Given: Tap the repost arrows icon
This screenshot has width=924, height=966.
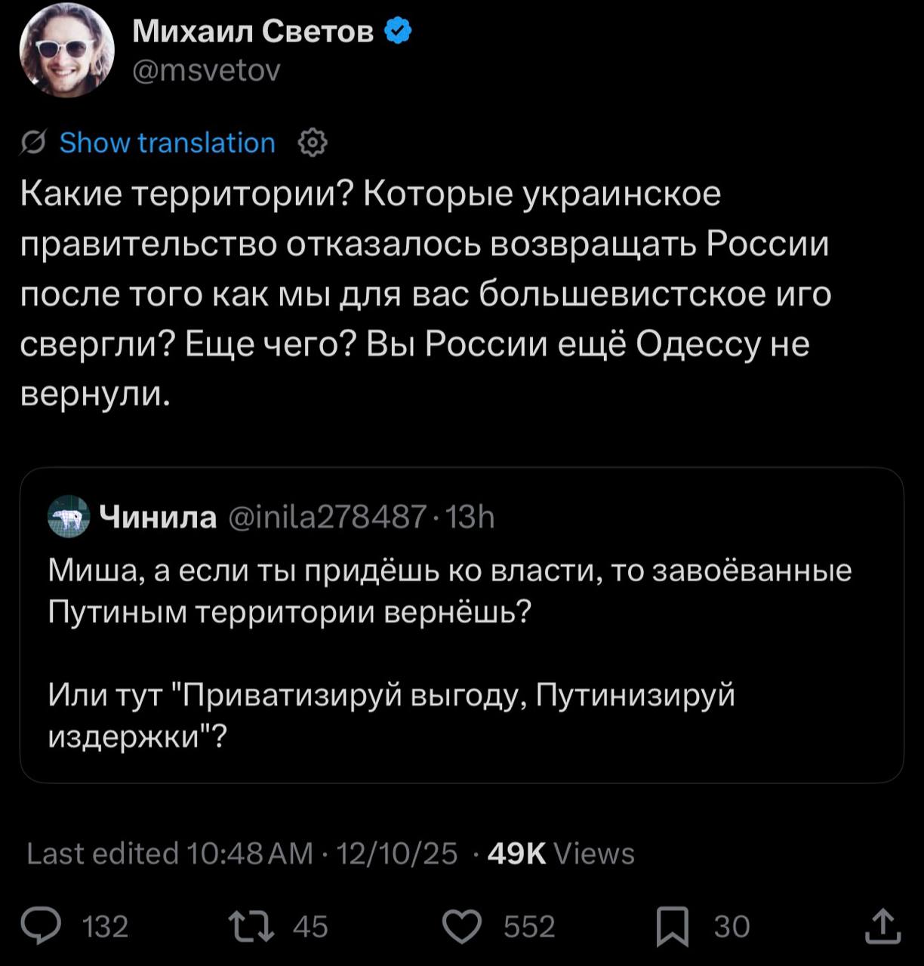Looking at the screenshot, I should [x=253, y=926].
